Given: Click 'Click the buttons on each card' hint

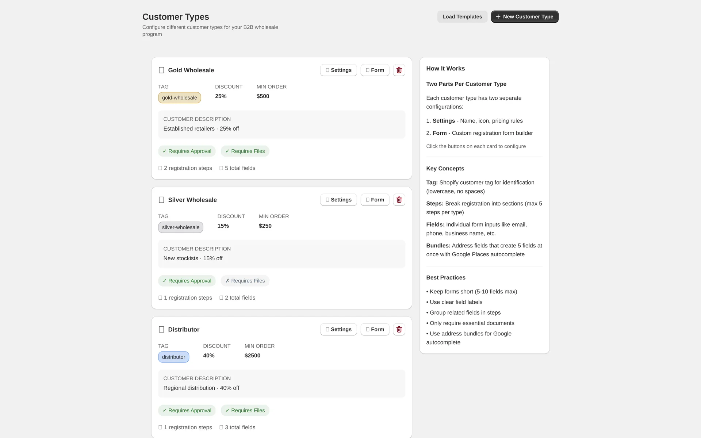Looking at the screenshot, I should pyautogui.click(x=476, y=146).
